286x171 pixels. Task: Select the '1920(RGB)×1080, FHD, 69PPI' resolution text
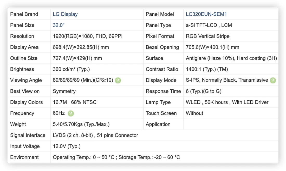(88, 36)
